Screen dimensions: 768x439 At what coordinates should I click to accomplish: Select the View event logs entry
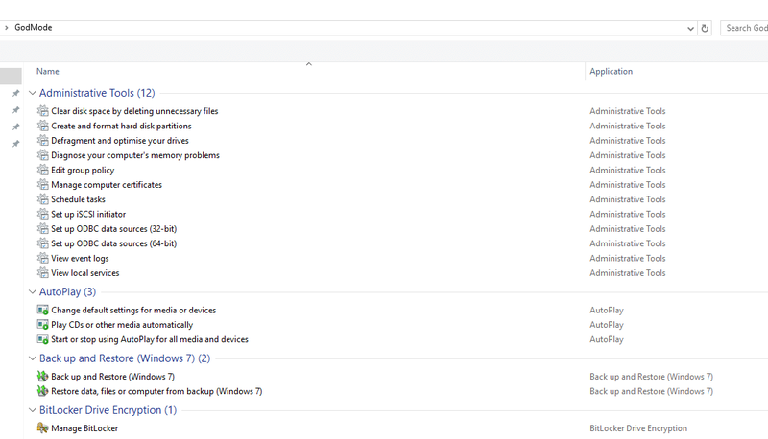[x=81, y=258]
